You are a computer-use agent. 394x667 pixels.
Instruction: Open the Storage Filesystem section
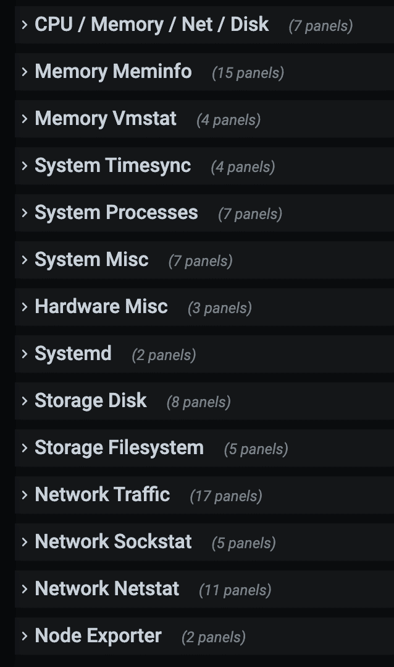click(119, 447)
